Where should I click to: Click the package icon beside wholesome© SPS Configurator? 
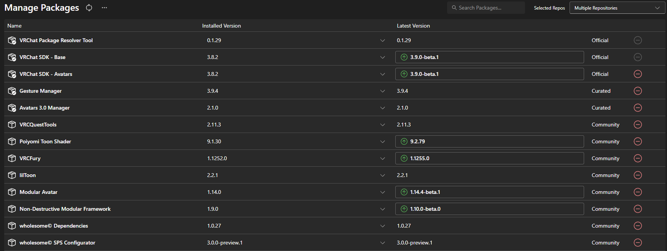tap(12, 243)
